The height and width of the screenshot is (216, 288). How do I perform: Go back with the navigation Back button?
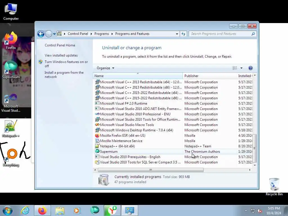tap(41, 34)
